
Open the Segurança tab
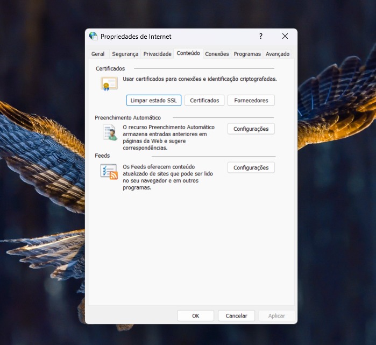[125, 54]
